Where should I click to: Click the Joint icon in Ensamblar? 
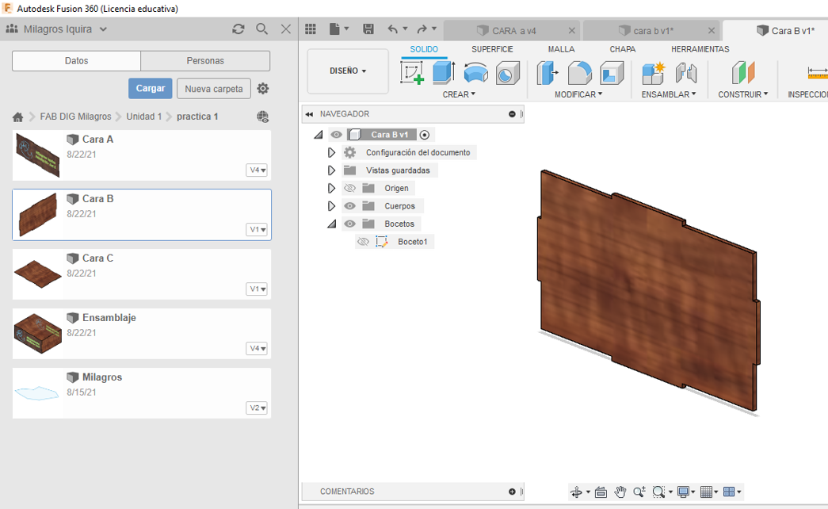point(685,73)
